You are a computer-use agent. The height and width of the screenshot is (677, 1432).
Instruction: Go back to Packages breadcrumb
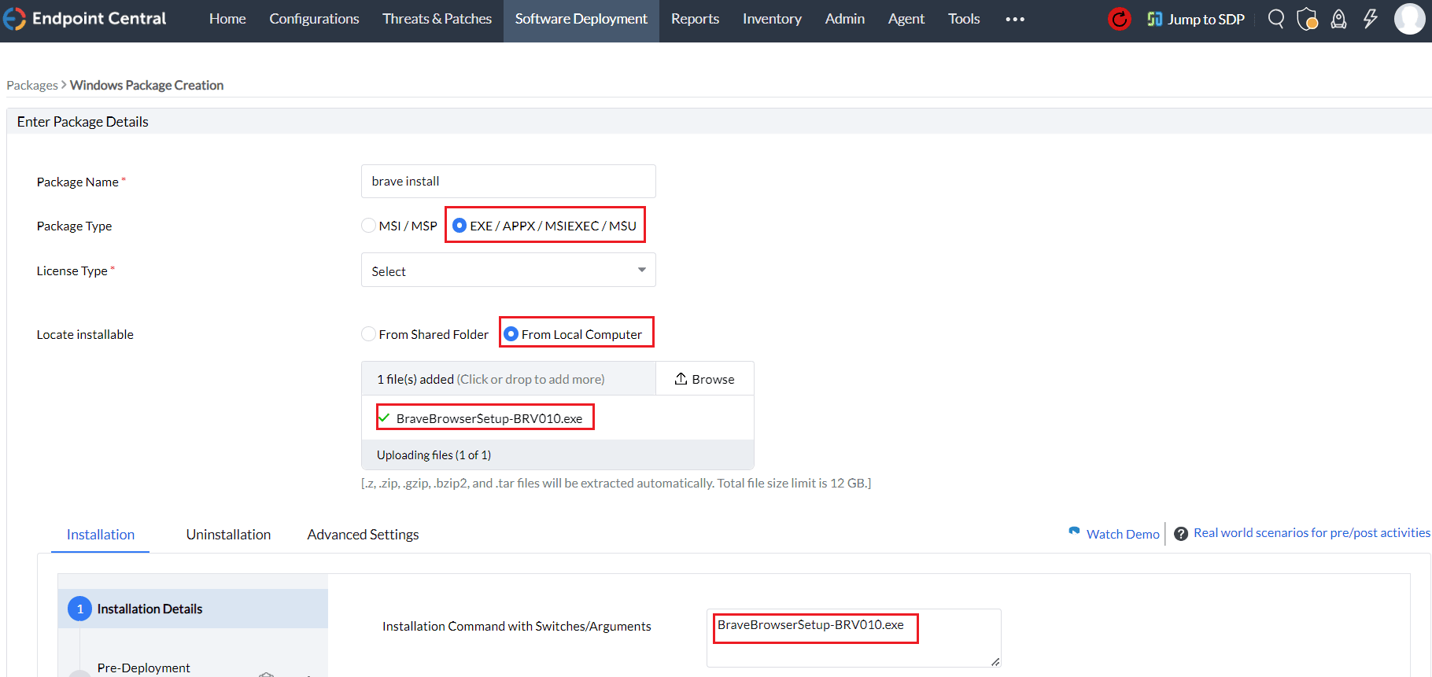coord(32,85)
